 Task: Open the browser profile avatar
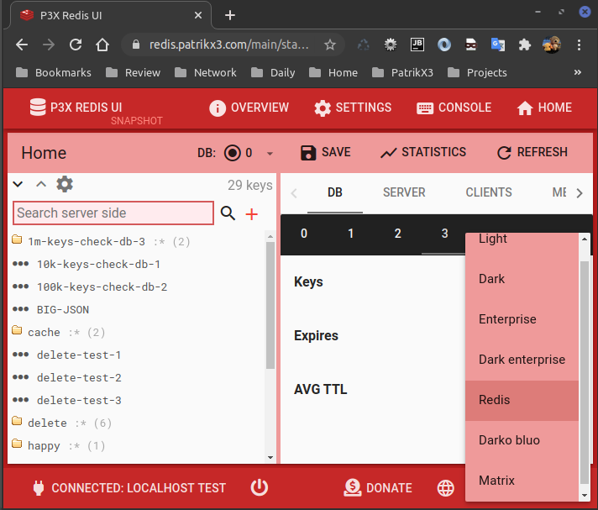[x=552, y=45]
